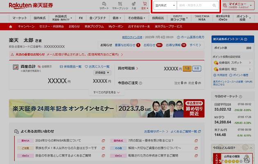Open the 評価損益 dropdown

[102, 73]
